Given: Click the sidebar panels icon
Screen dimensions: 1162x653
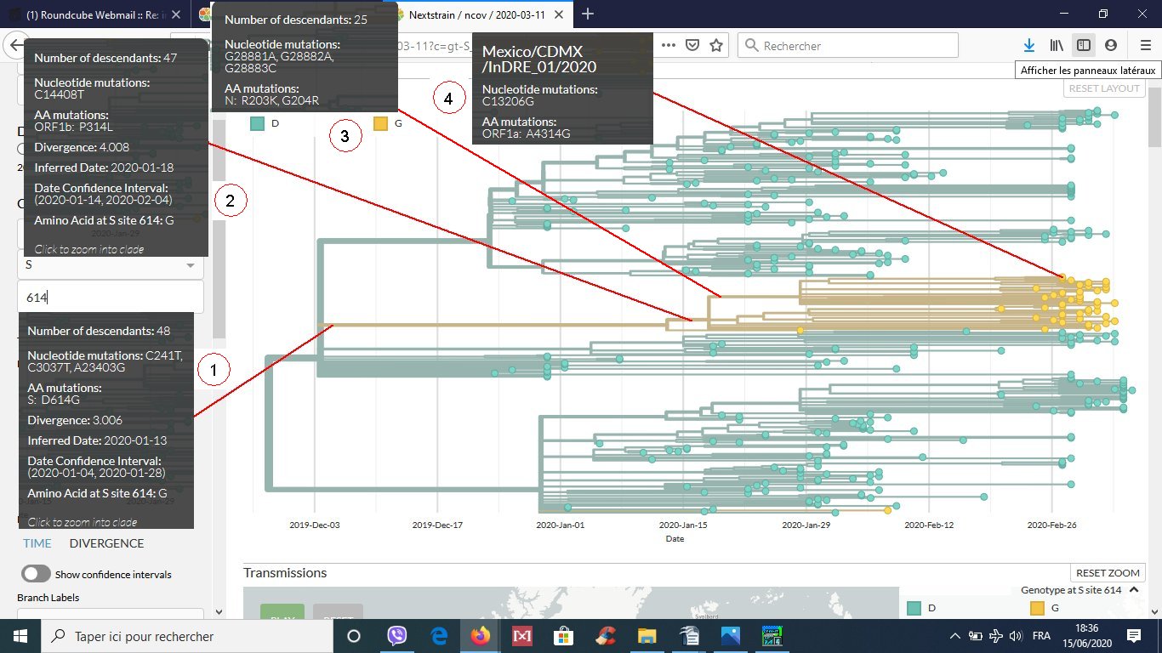Looking at the screenshot, I should click(x=1083, y=45).
